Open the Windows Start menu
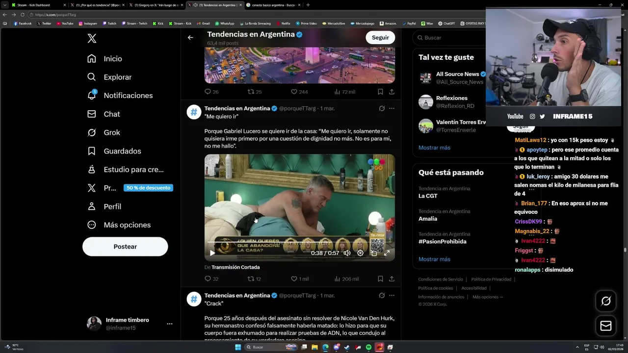The width and height of the screenshot is (628, 353). (238, 347)
